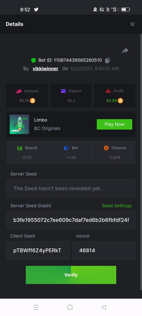Viewport: 142px width, 316px height.
Task: Tap the blue Bet tag icon
Action: click(x=67, y=148)
